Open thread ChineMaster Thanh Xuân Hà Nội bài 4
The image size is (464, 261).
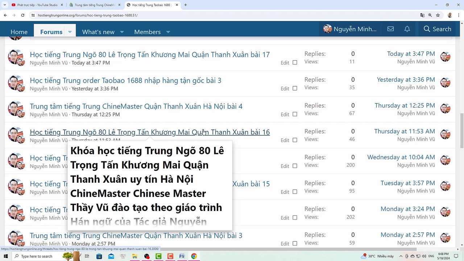click(136, 106)
